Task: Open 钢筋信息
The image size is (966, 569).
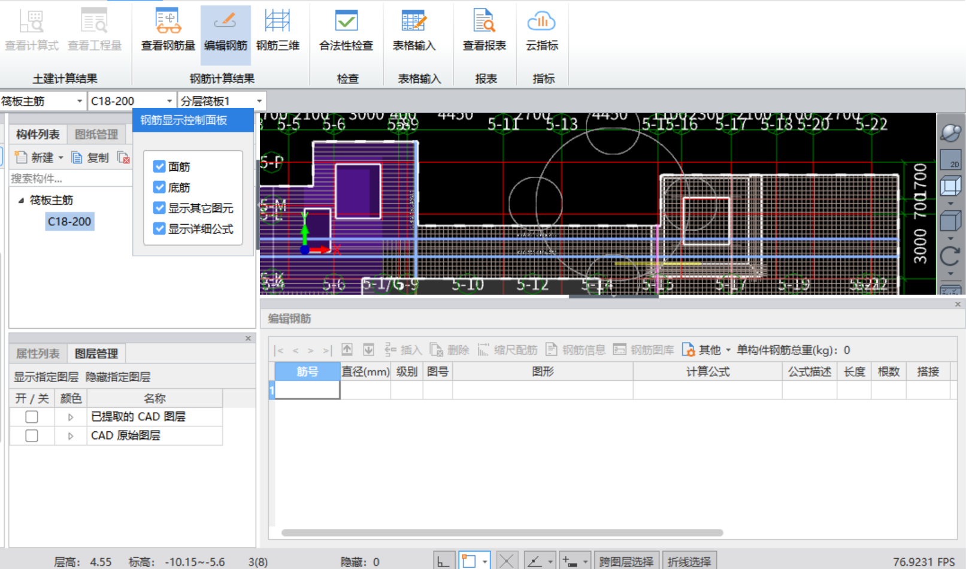Action: pos(576,350)
